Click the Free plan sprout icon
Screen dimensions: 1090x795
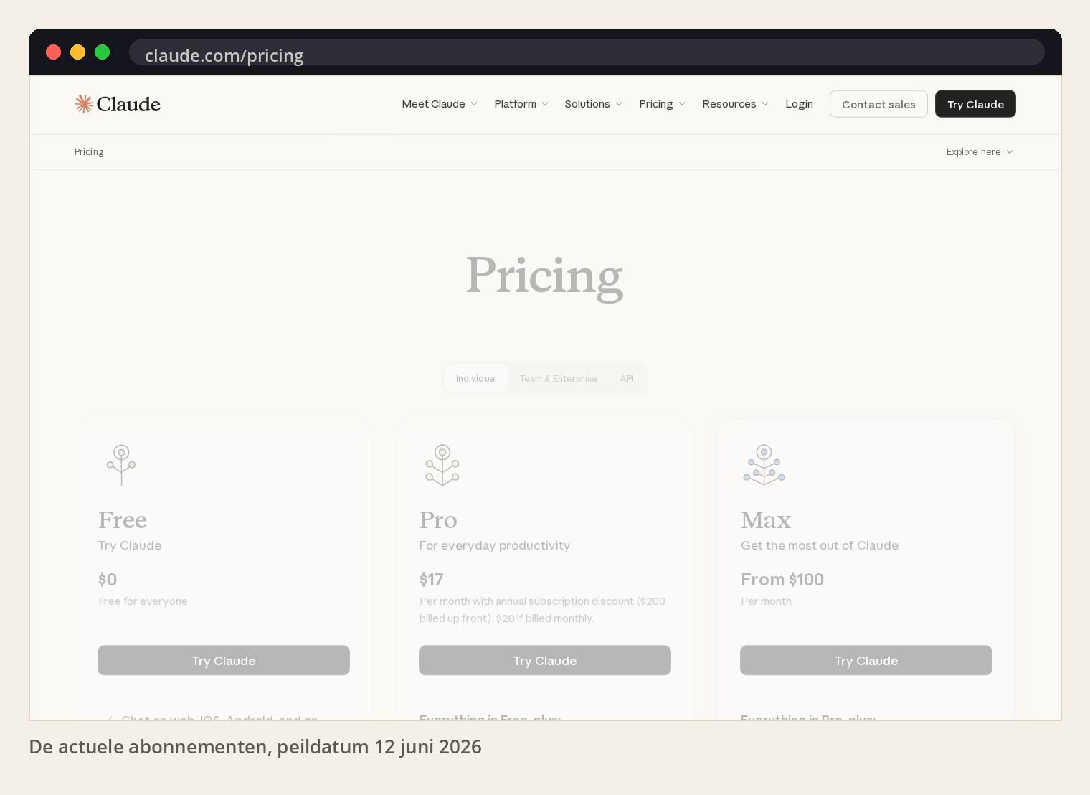(x=121, y=465)
